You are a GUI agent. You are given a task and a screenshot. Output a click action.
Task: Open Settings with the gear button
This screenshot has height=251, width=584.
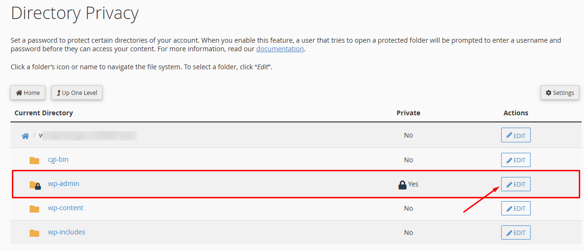(560, 93)
